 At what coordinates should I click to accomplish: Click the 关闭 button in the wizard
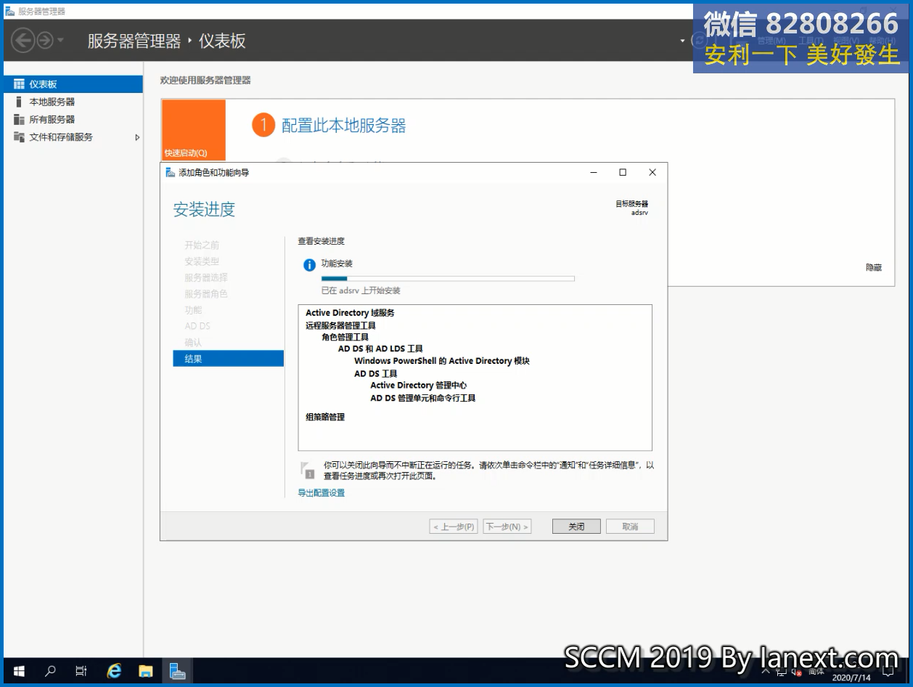click(576, 527)
